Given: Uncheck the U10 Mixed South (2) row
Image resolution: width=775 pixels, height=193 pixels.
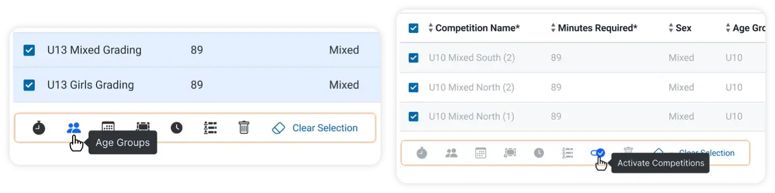Looking at the screenshot, I should (414, 58).
